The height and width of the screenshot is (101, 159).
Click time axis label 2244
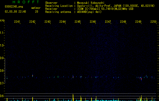coord(62,22)
